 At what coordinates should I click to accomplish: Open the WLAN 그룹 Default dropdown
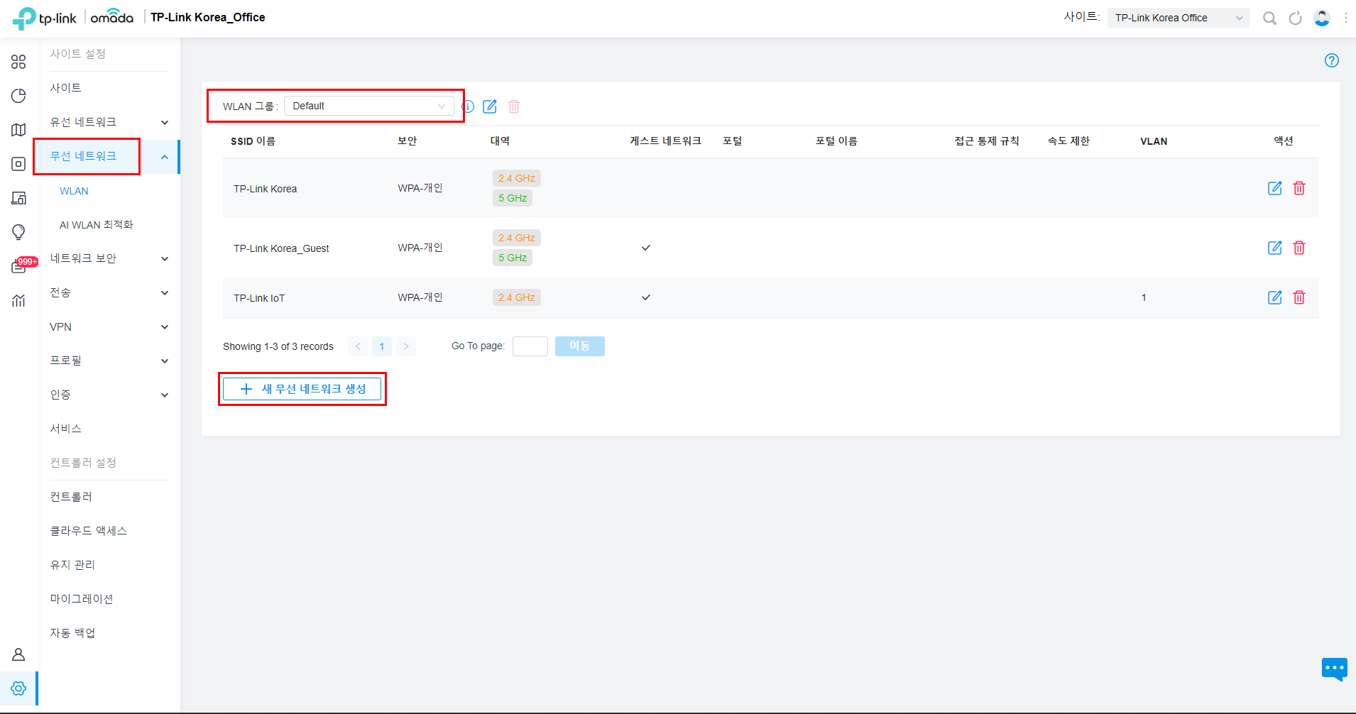point(369,106)
